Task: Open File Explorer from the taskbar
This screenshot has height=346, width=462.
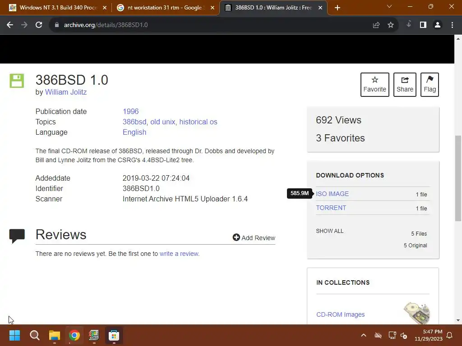Action: tap(55, 335)
